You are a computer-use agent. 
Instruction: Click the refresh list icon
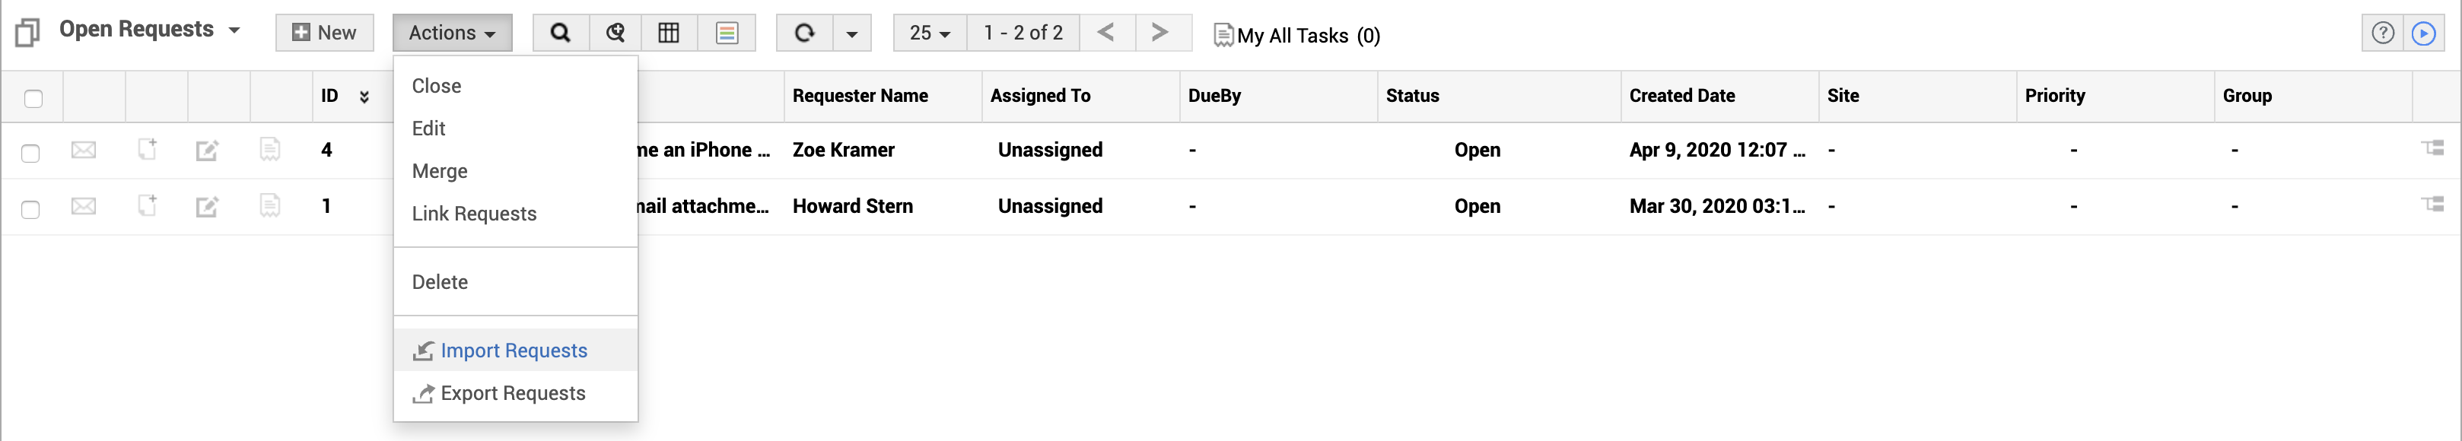point(805,33)
